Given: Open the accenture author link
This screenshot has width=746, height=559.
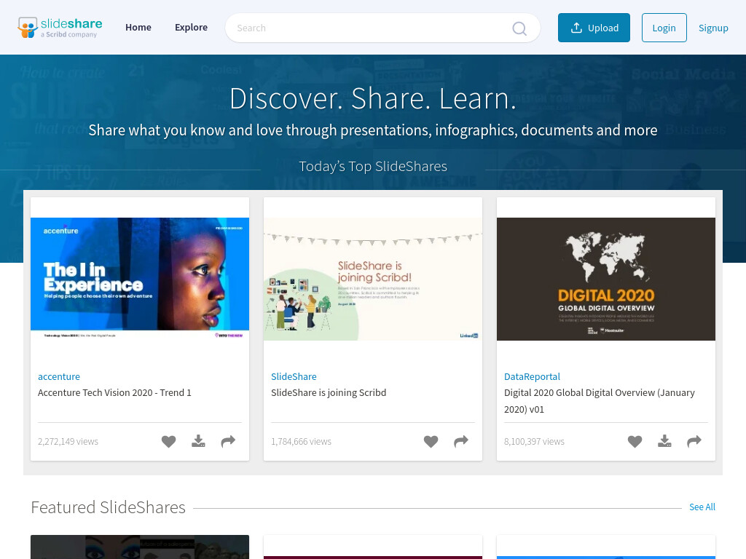Looking at the screenshot, I should (59, 376).
